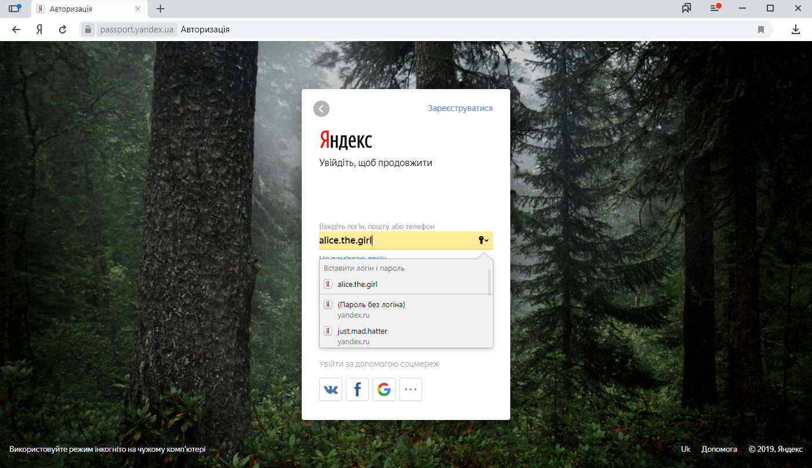
Task: Open the bookmarks collection icon
Action: [687, 8]
